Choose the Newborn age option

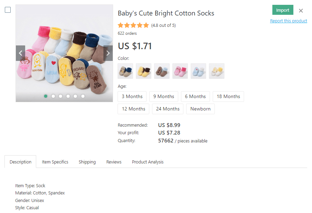[200, 109]
